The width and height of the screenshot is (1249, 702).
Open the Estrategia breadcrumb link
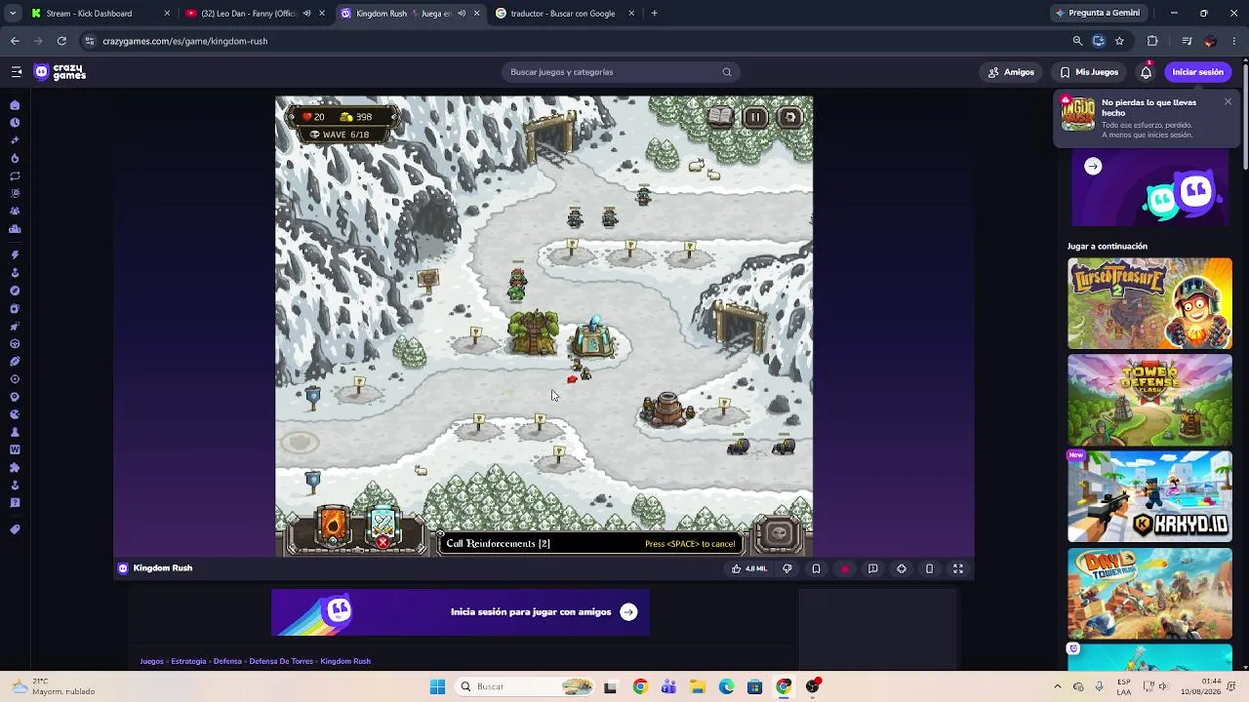188,661
